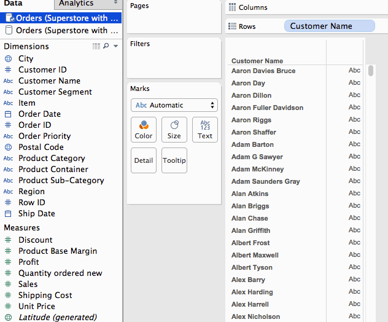Screen dimensions: 388x322
Task: Switch to the Analytics tab
Action: [76, 4]
